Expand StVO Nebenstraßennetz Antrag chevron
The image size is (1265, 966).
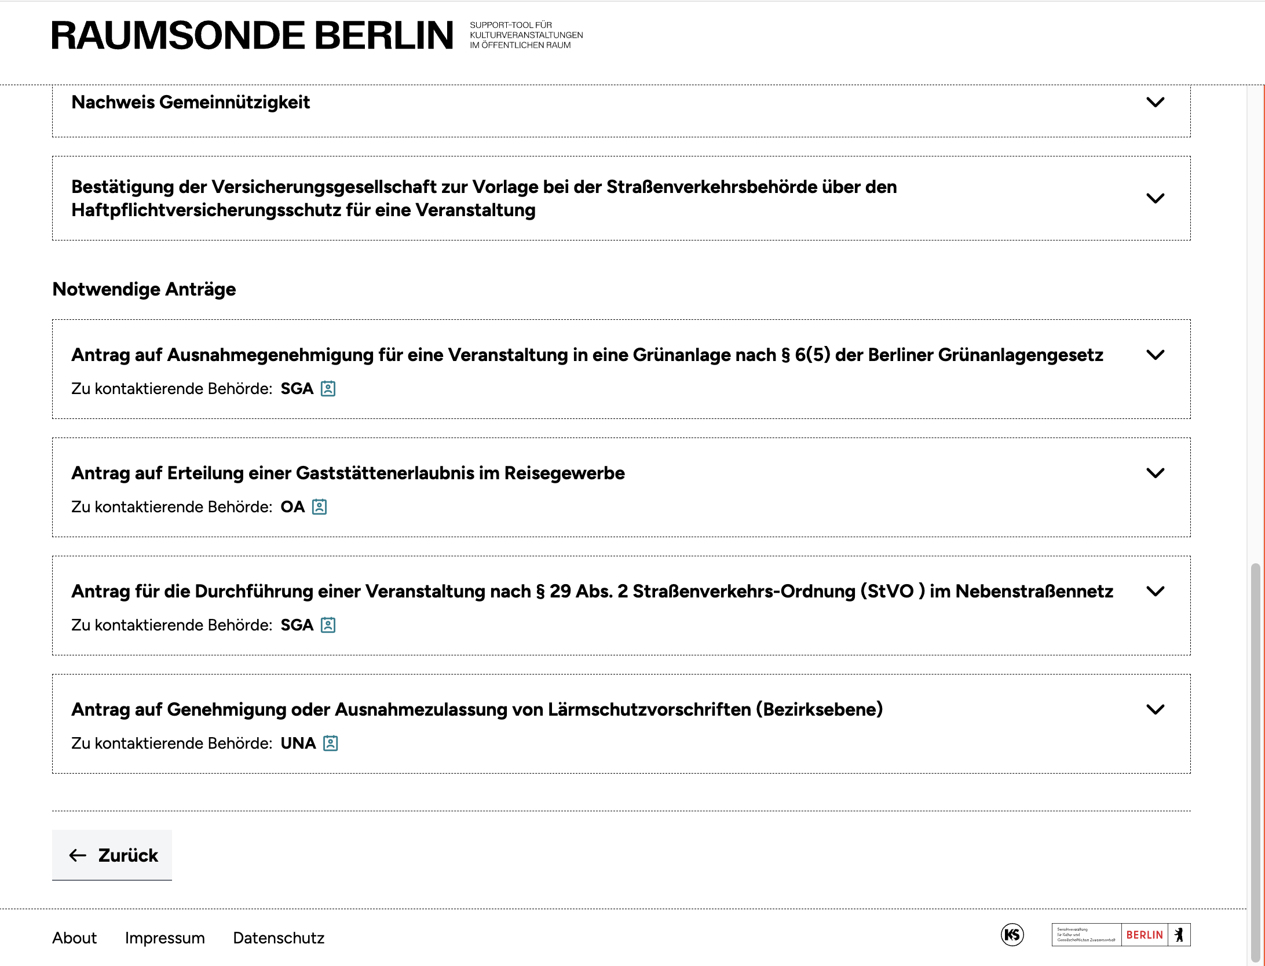[1155, 591]
